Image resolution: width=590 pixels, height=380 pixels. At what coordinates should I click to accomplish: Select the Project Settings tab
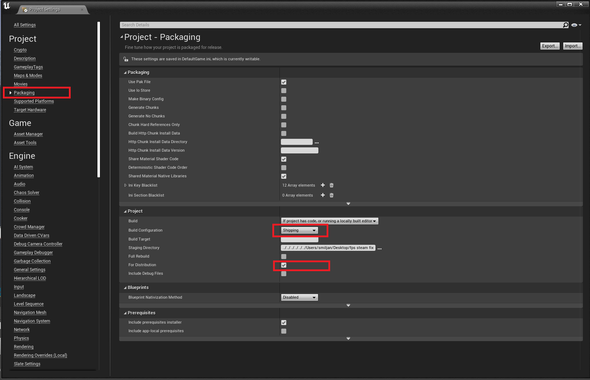click(x=45, y=9)
